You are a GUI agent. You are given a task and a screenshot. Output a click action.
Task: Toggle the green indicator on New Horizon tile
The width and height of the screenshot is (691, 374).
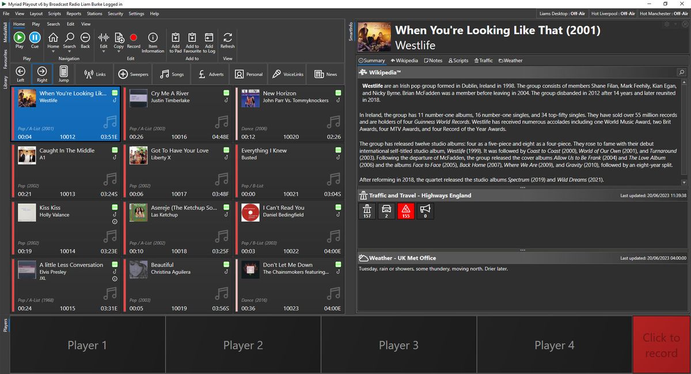point(338,93)
